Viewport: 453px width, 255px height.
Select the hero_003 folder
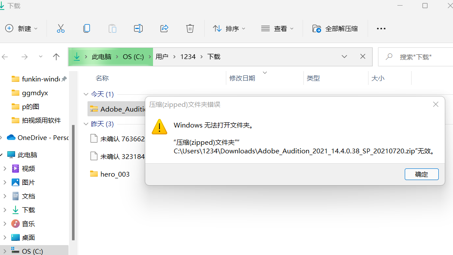point(110,174)
